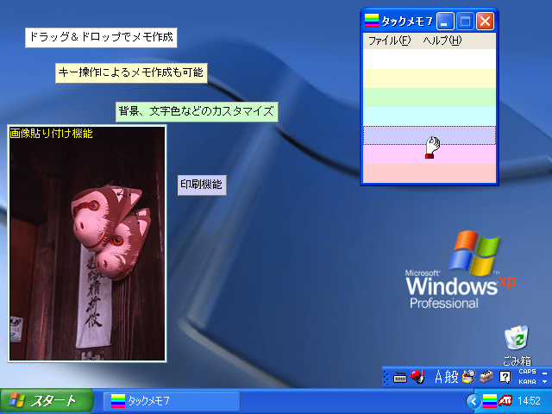Open the ヘルプ(H) menu
Screen dimensions: 552x414
click(x=442, y=41)
